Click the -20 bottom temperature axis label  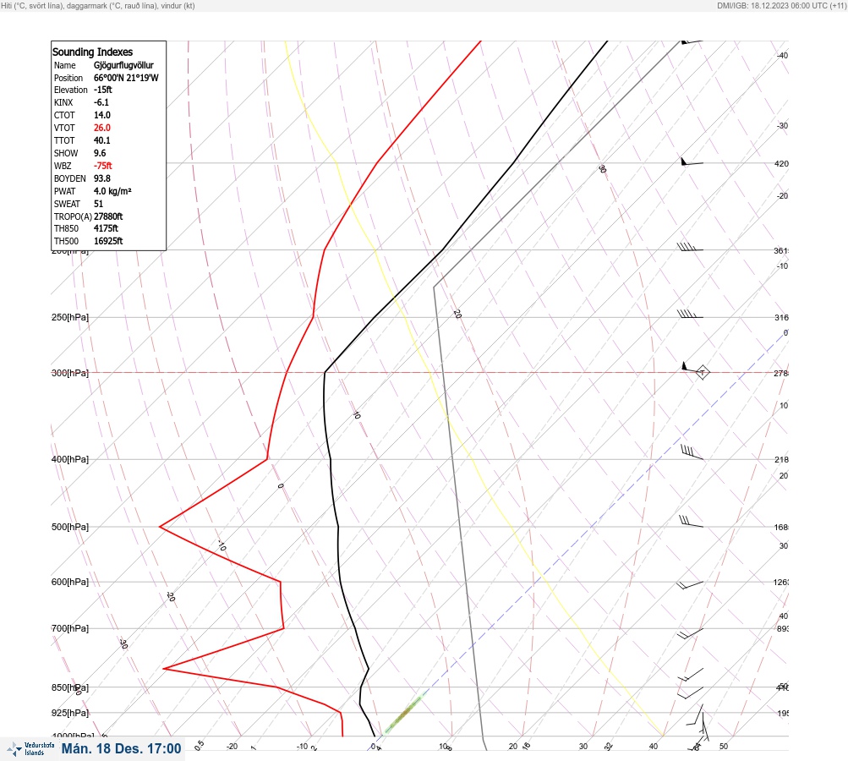click(232, 747)
